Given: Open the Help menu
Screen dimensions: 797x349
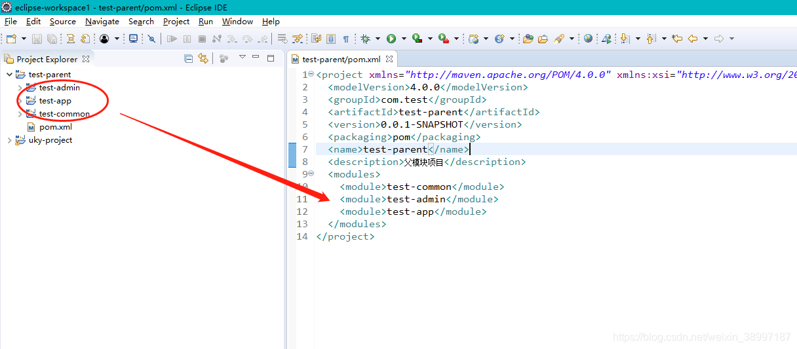Looking at the screenshot, I should pyautogui.click(x=271, y=22).
